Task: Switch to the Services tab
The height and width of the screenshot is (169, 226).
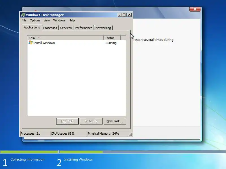Action: (x=66, y=28)
